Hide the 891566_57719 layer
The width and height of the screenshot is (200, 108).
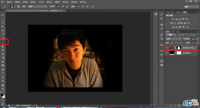[x=167, y=48]
